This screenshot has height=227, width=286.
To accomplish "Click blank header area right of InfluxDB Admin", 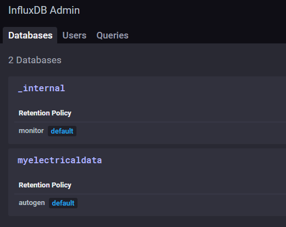I will tap(183, 10).
